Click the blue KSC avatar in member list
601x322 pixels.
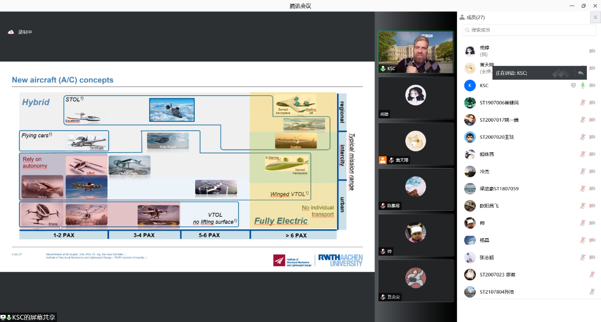[470, 86]
